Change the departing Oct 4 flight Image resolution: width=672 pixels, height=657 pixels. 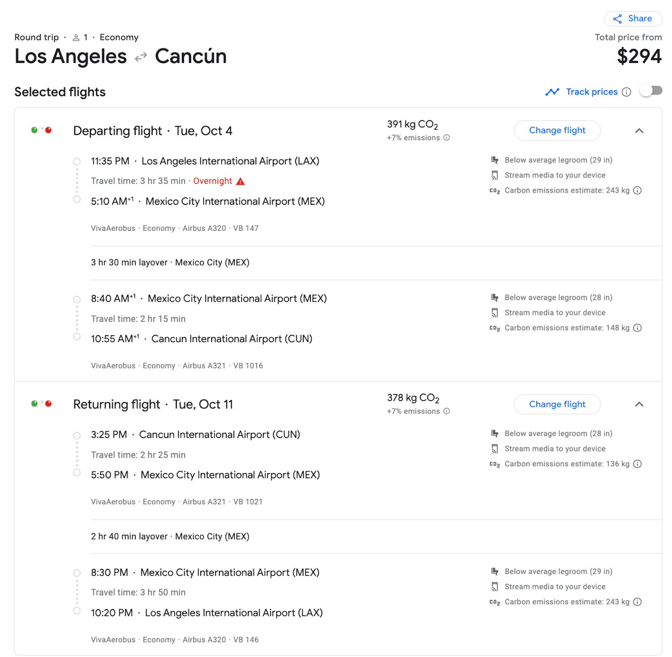click(x=557, y=130)
